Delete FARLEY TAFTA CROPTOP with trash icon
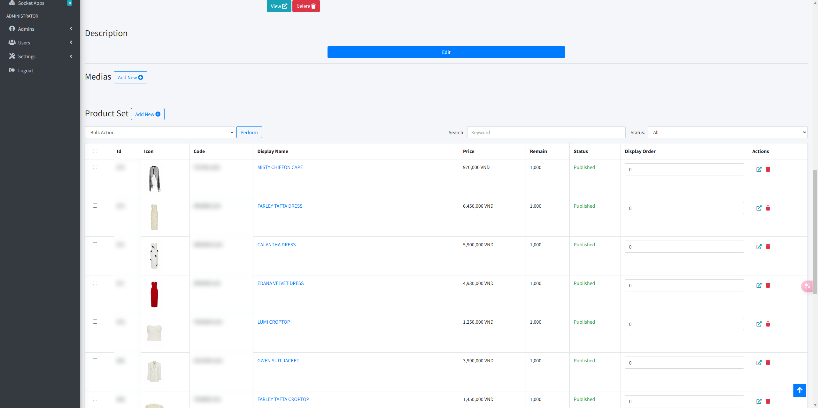Screen dimensions: 818x408 click(x=768, y=401)
